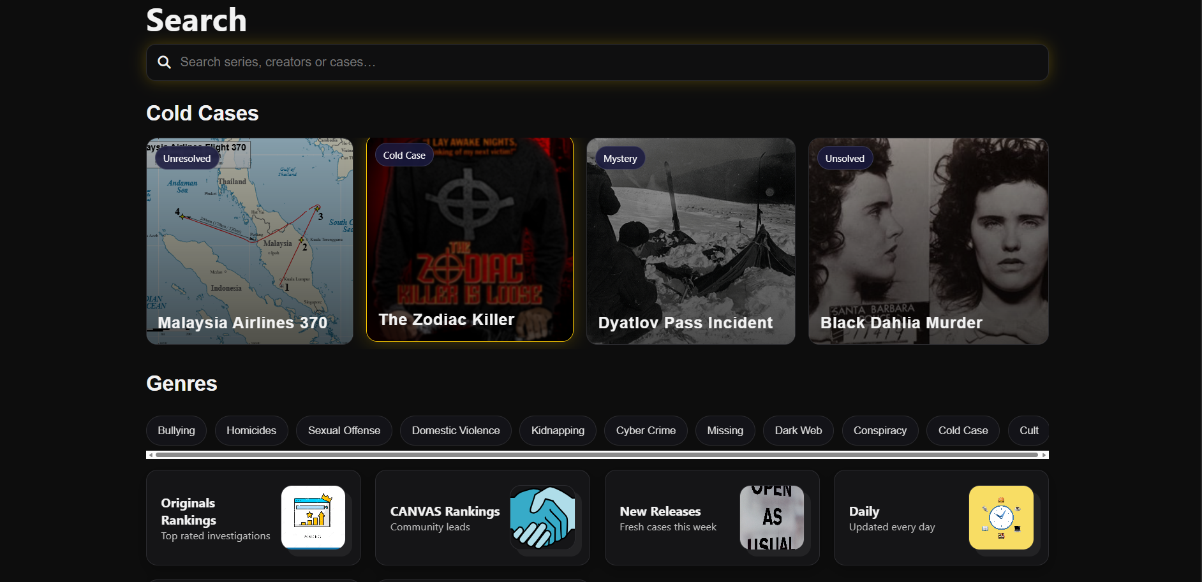Click the left arrow of genre scrollbar
The height and width of the screenshot is (582, 1202).
pos(151,455)
